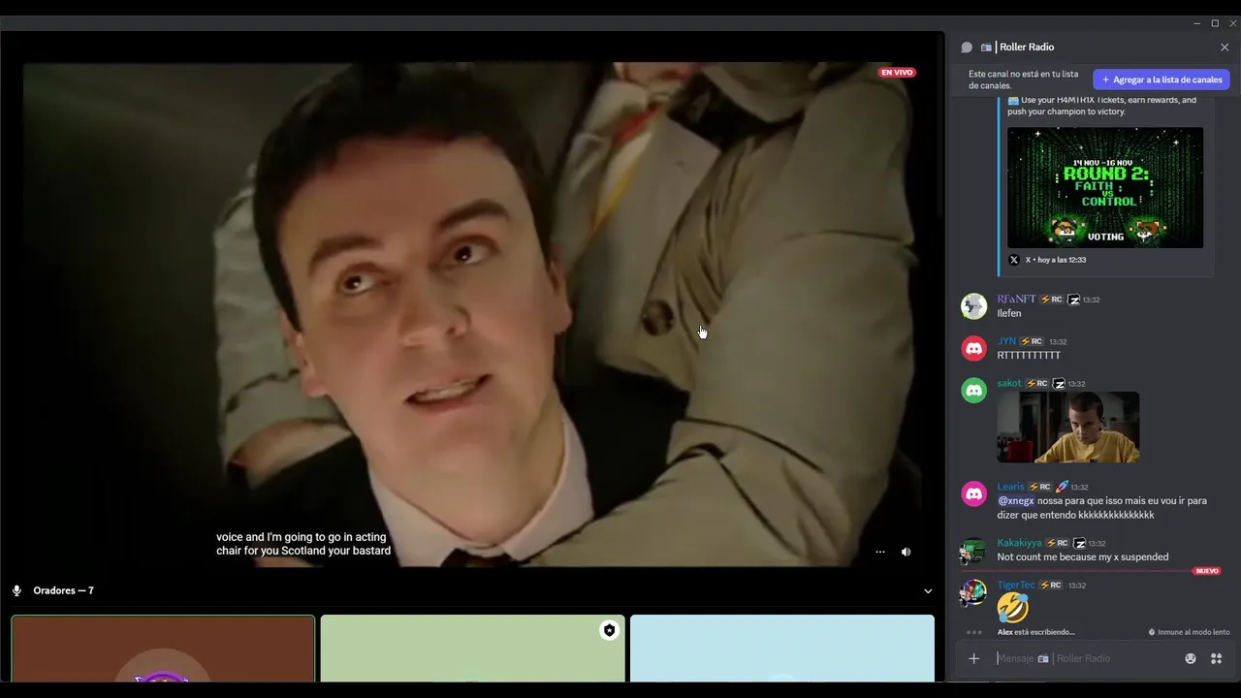This screenshot has height=698, width=1241.
Task: Click the Roller Radio channel title
Action: coord(1027,47)
